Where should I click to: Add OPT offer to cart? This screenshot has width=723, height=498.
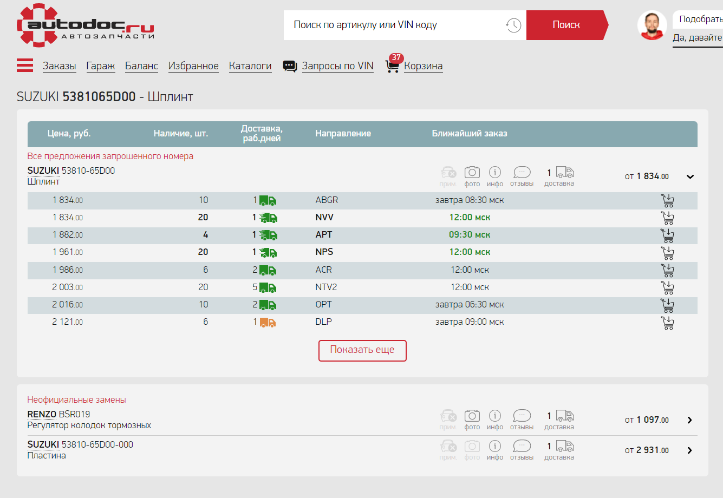(668, 305)
